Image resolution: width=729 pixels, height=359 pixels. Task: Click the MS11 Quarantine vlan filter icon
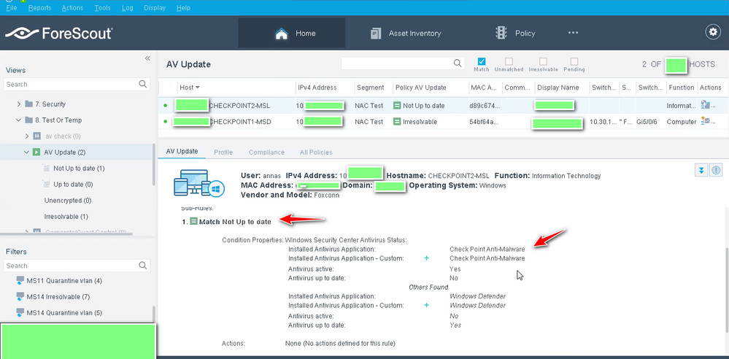coord(20,281)
